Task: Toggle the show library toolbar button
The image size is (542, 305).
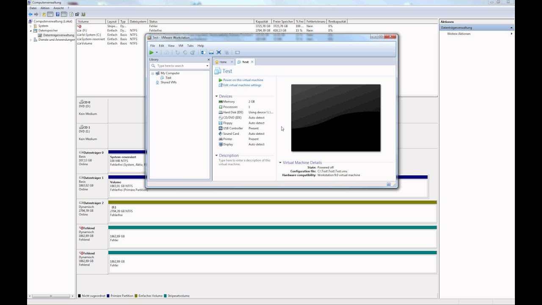Action: (x=204, y=53)
